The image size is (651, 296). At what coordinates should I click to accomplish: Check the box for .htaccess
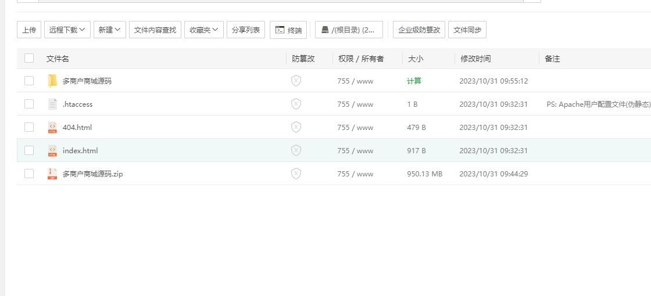pos(29,104)
